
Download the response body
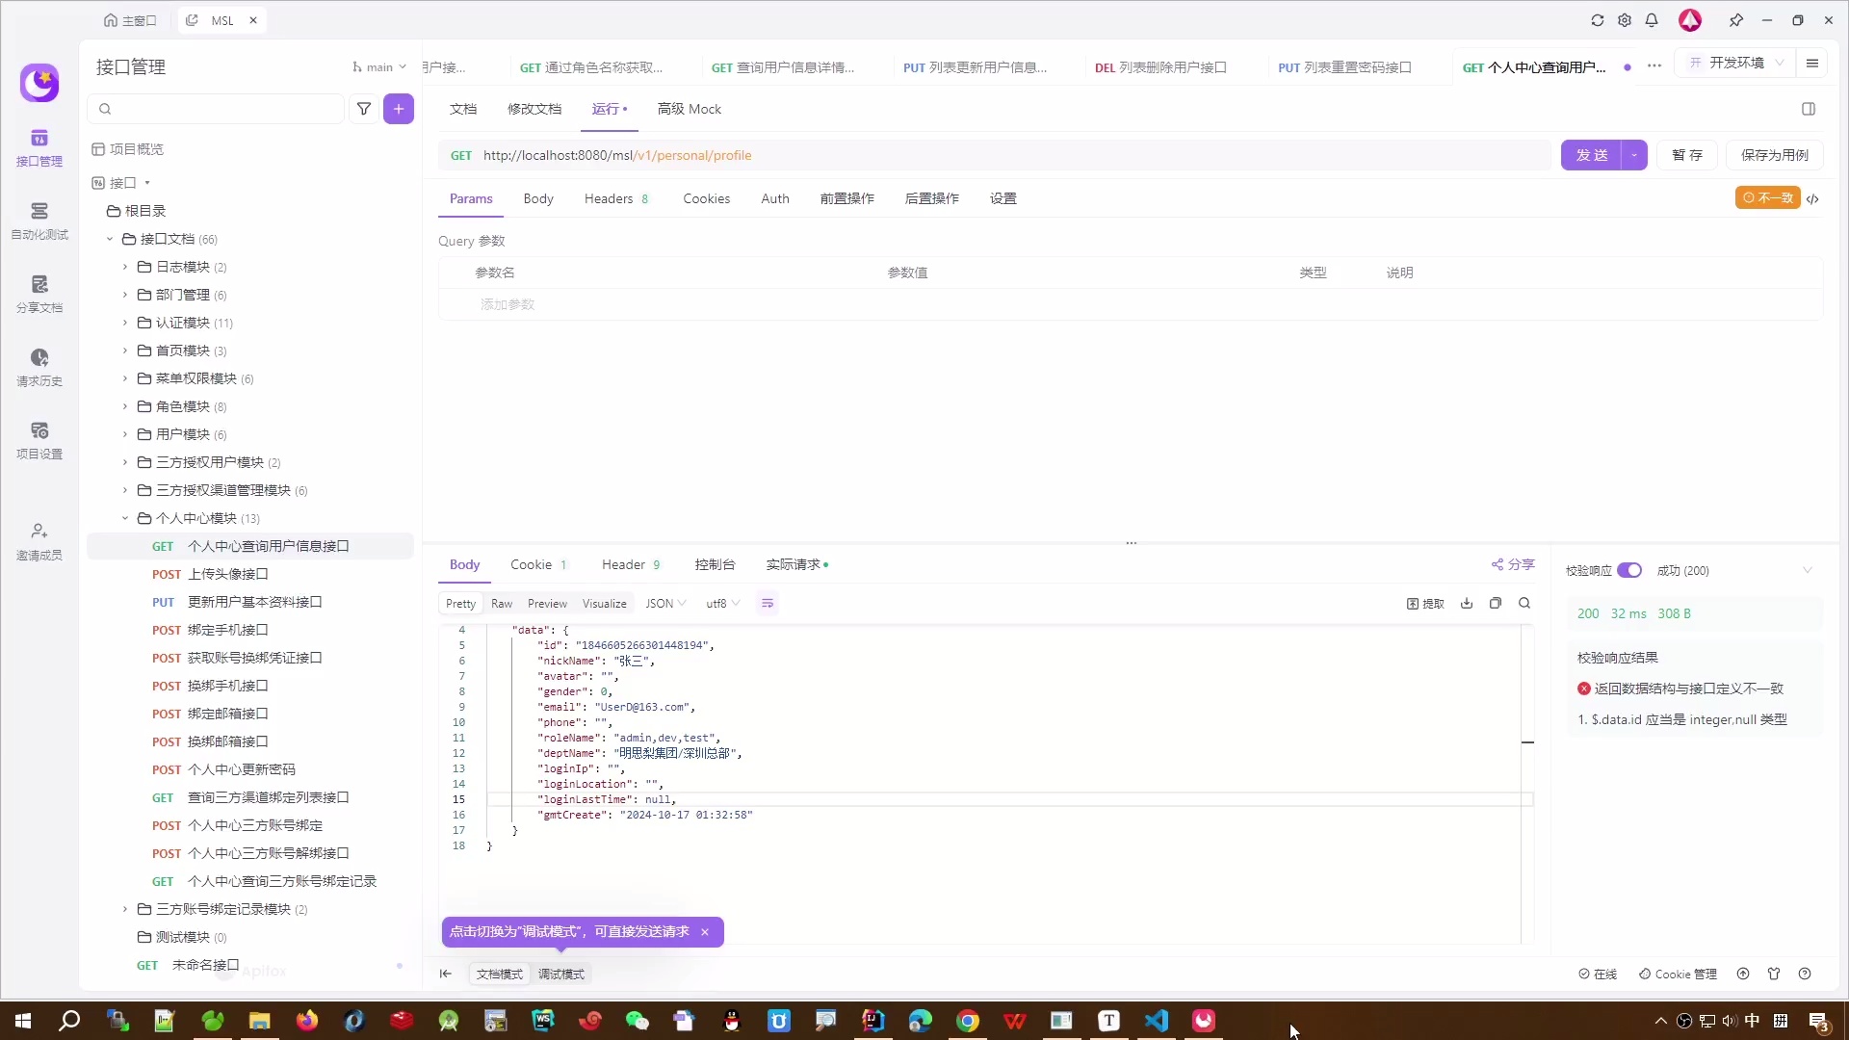tap(1467, 603)
